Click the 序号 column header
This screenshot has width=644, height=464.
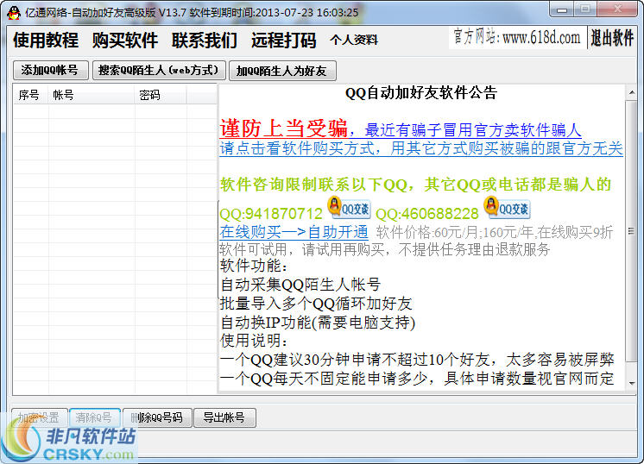tap(30, 95)
